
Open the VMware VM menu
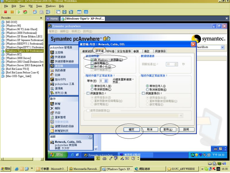tap(30, 6)
